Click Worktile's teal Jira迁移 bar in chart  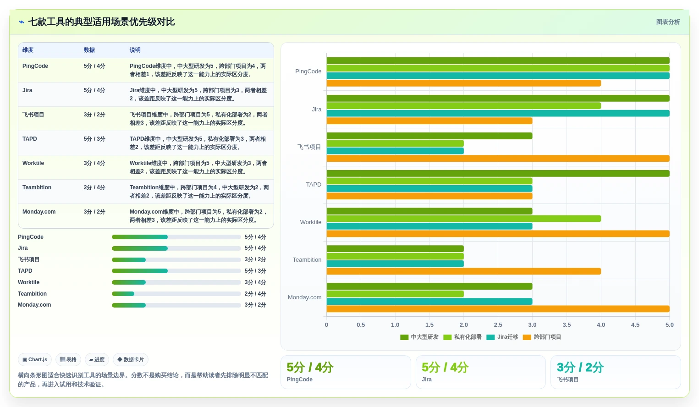[429, 226]
